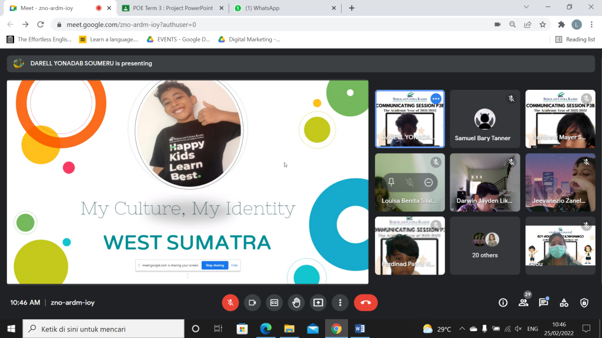Toggle the camera on or off
The height and width of the screenshot is (338, 602).
coord(252,303)
